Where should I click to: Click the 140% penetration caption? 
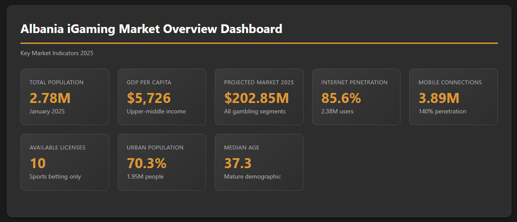(x=442, y=112)
